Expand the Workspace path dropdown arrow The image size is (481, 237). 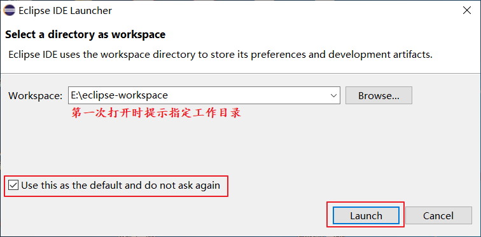334,95
